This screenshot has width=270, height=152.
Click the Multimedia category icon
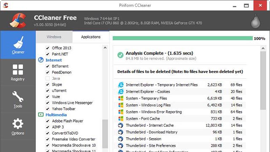pyautogui.click(x=41, y=114)
